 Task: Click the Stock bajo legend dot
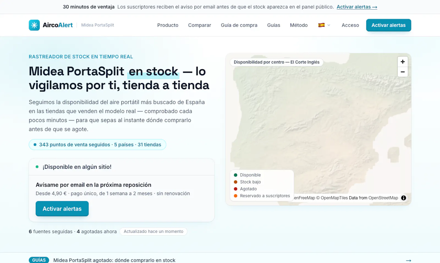(236, 182)
